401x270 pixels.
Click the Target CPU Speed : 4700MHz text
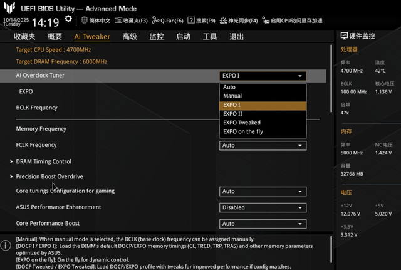53,50
